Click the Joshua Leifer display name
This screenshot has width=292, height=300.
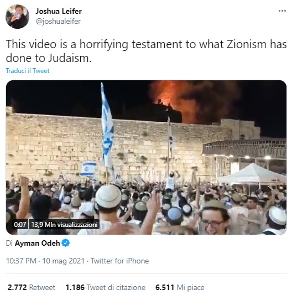pos(59,11)
